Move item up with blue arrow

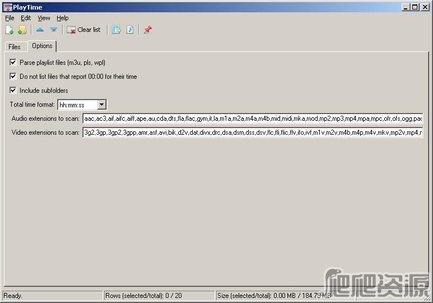[x=40, y=30]
